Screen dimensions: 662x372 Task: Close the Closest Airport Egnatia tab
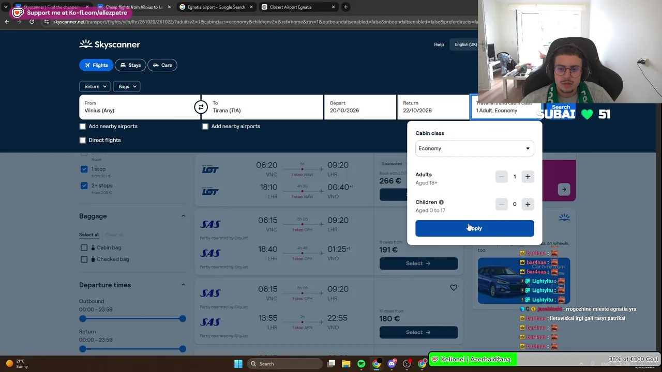coord(333,7)
